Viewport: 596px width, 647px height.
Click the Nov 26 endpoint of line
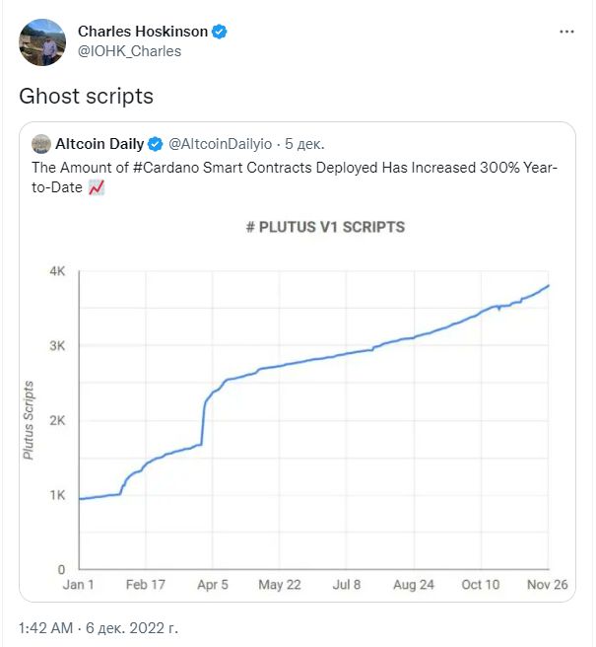tap(548, 286)
